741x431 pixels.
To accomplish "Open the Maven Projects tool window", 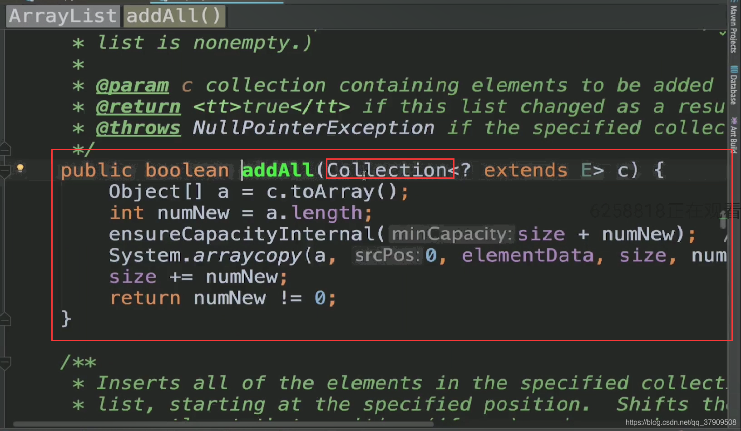I will (x=734, y=28).
